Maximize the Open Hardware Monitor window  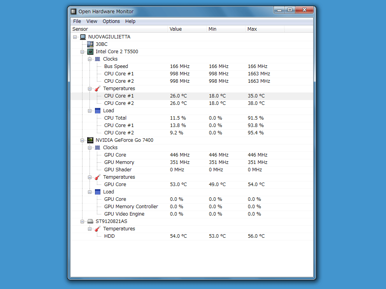(x=290, y=10)
